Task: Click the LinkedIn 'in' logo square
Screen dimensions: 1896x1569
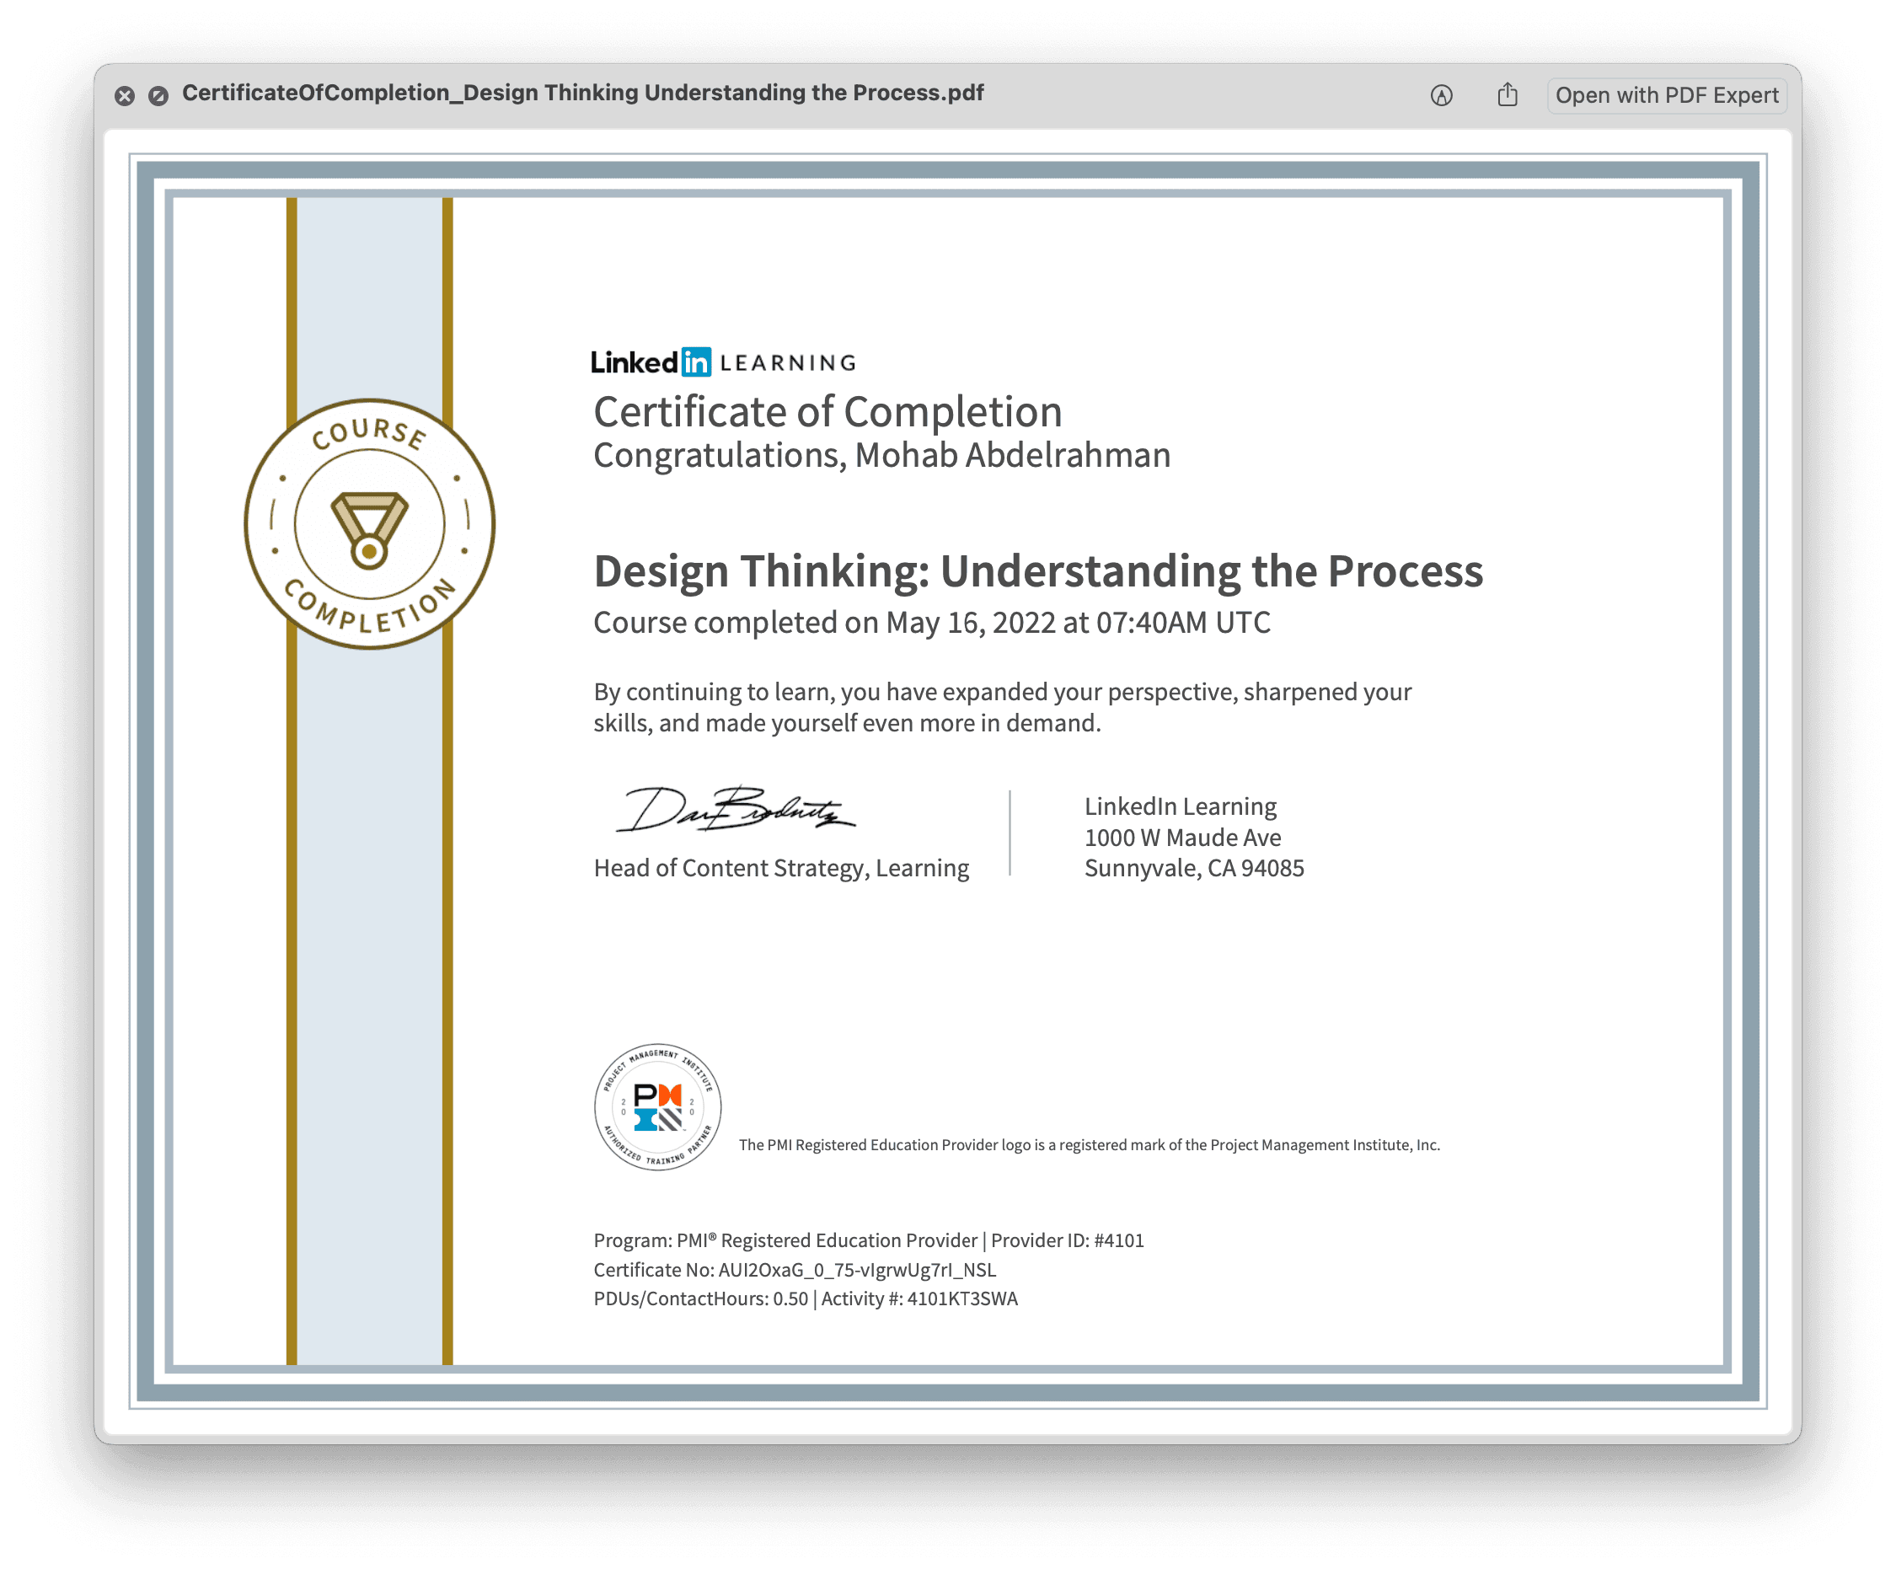Action: (x=695, y=362)
